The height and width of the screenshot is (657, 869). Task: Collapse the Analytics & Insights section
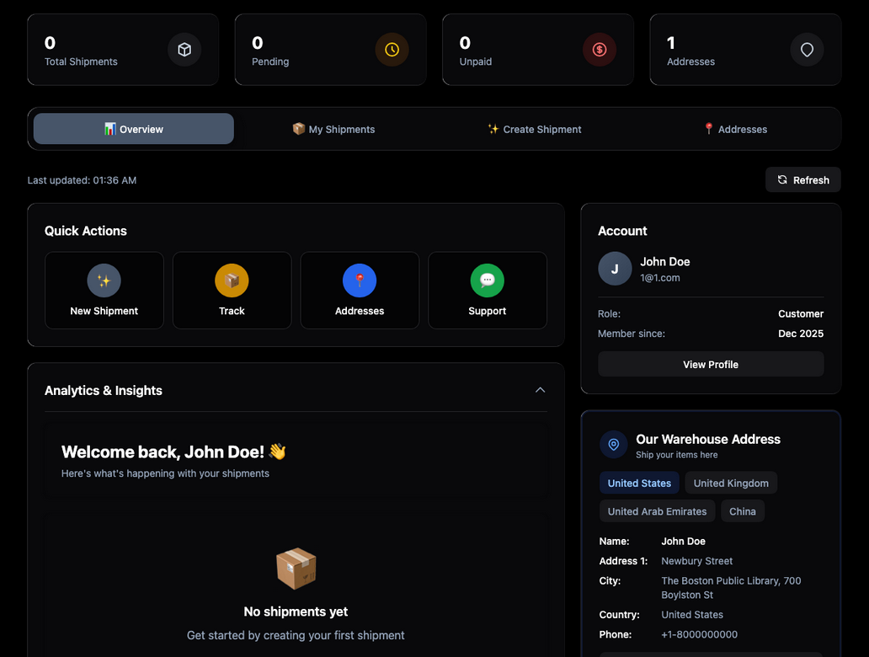tap(541, 390)
